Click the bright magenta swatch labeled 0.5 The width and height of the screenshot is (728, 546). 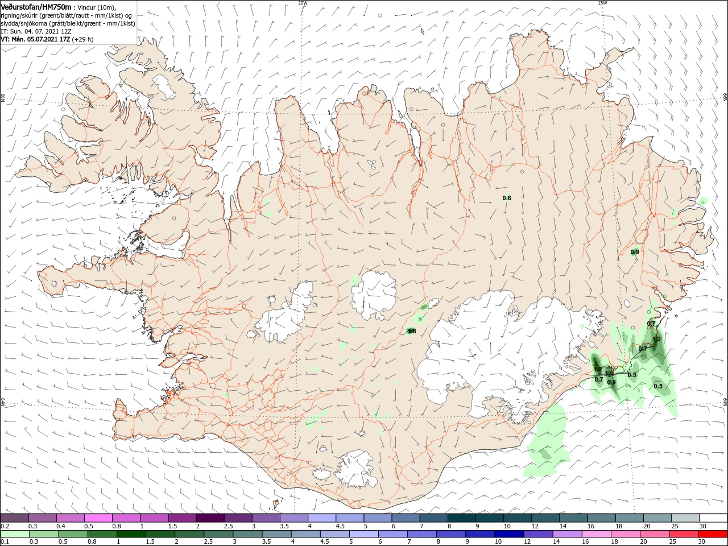tap(98, 518)
